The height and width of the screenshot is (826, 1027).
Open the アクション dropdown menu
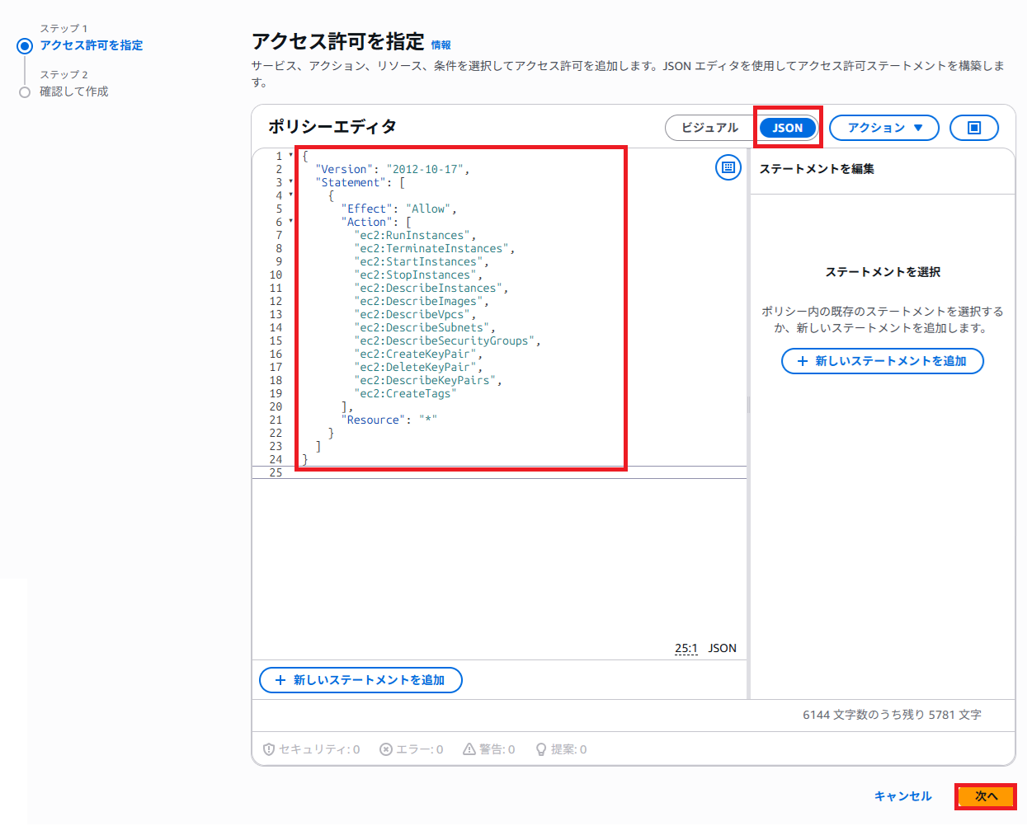coord(884,128)
